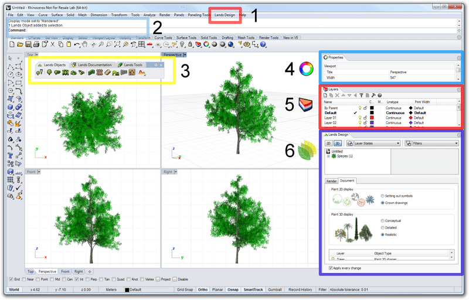Click the red car icon in the toolbar
The image size is (469, 300).
(x=149, y=45)
